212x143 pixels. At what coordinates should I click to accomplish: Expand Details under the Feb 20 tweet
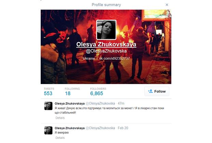click(x=60, y=138)
